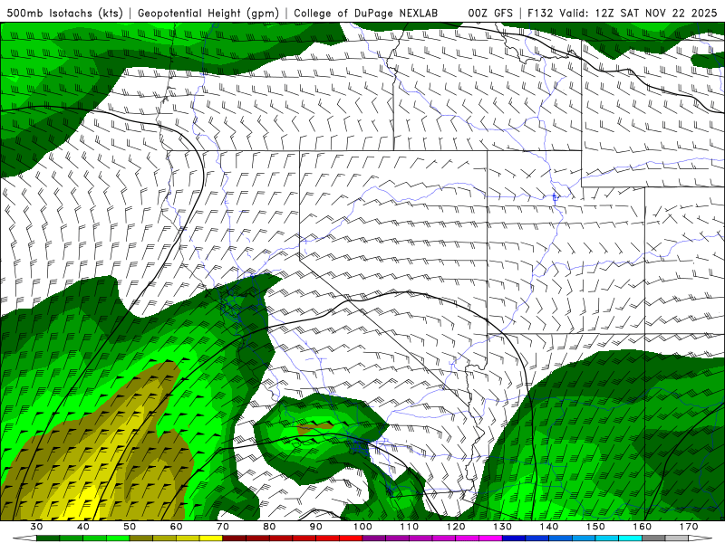Viewport: 725px width, 543px height.
Task: Click the 'F132' forecast hour text
Action: click(540, 13)
